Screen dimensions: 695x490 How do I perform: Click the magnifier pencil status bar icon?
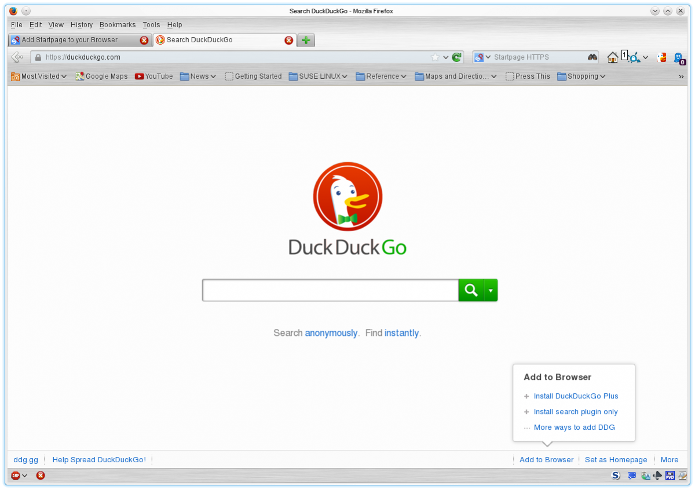[x=682, y=476]
